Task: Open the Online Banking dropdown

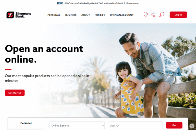Action: pos(77,125)
